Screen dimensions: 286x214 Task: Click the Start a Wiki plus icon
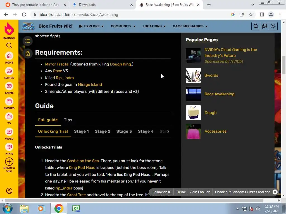(x=9, y=162)
